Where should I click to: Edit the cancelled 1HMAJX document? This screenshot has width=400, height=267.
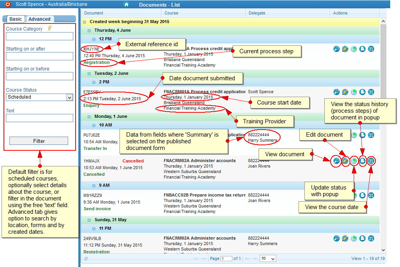345,161
